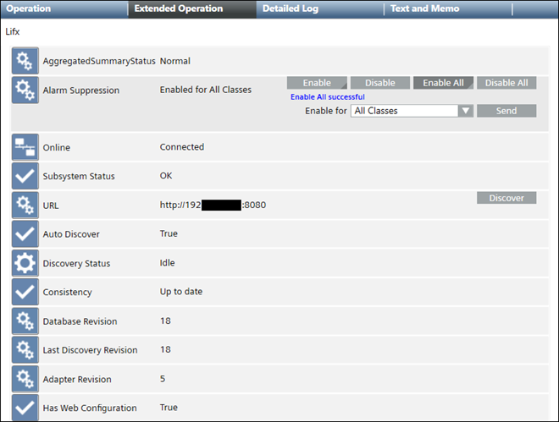The width and height of the screenshot is (559, 422).
Task: Click the dropdown arrow beside All Classes
Action: click(465, 111)
